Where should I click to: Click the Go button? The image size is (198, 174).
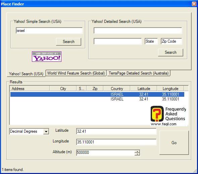coord(174,143)
